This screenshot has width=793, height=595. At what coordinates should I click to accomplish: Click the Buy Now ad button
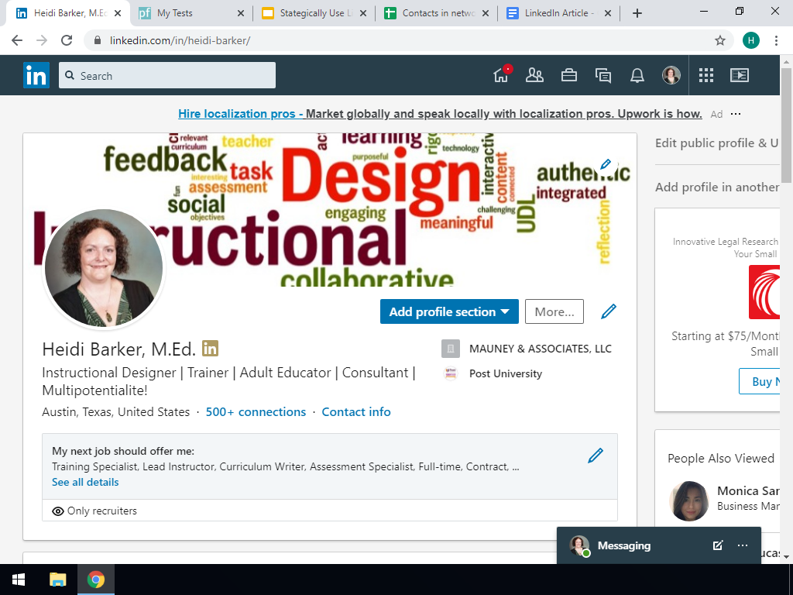point(759,381)
